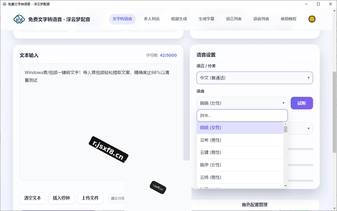Open the 使用教程 tab
This screenshot has height=211, width=337.
[289, 19]
